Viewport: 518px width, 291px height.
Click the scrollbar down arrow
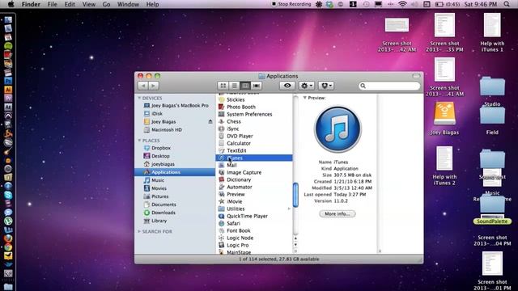coord(295,245)
